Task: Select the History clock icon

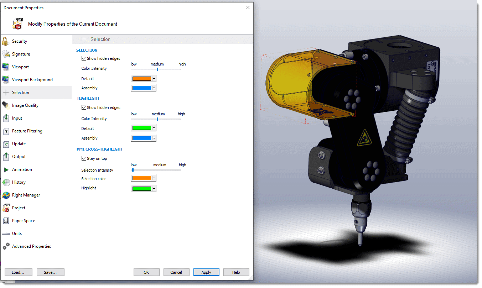Action: 6,182
